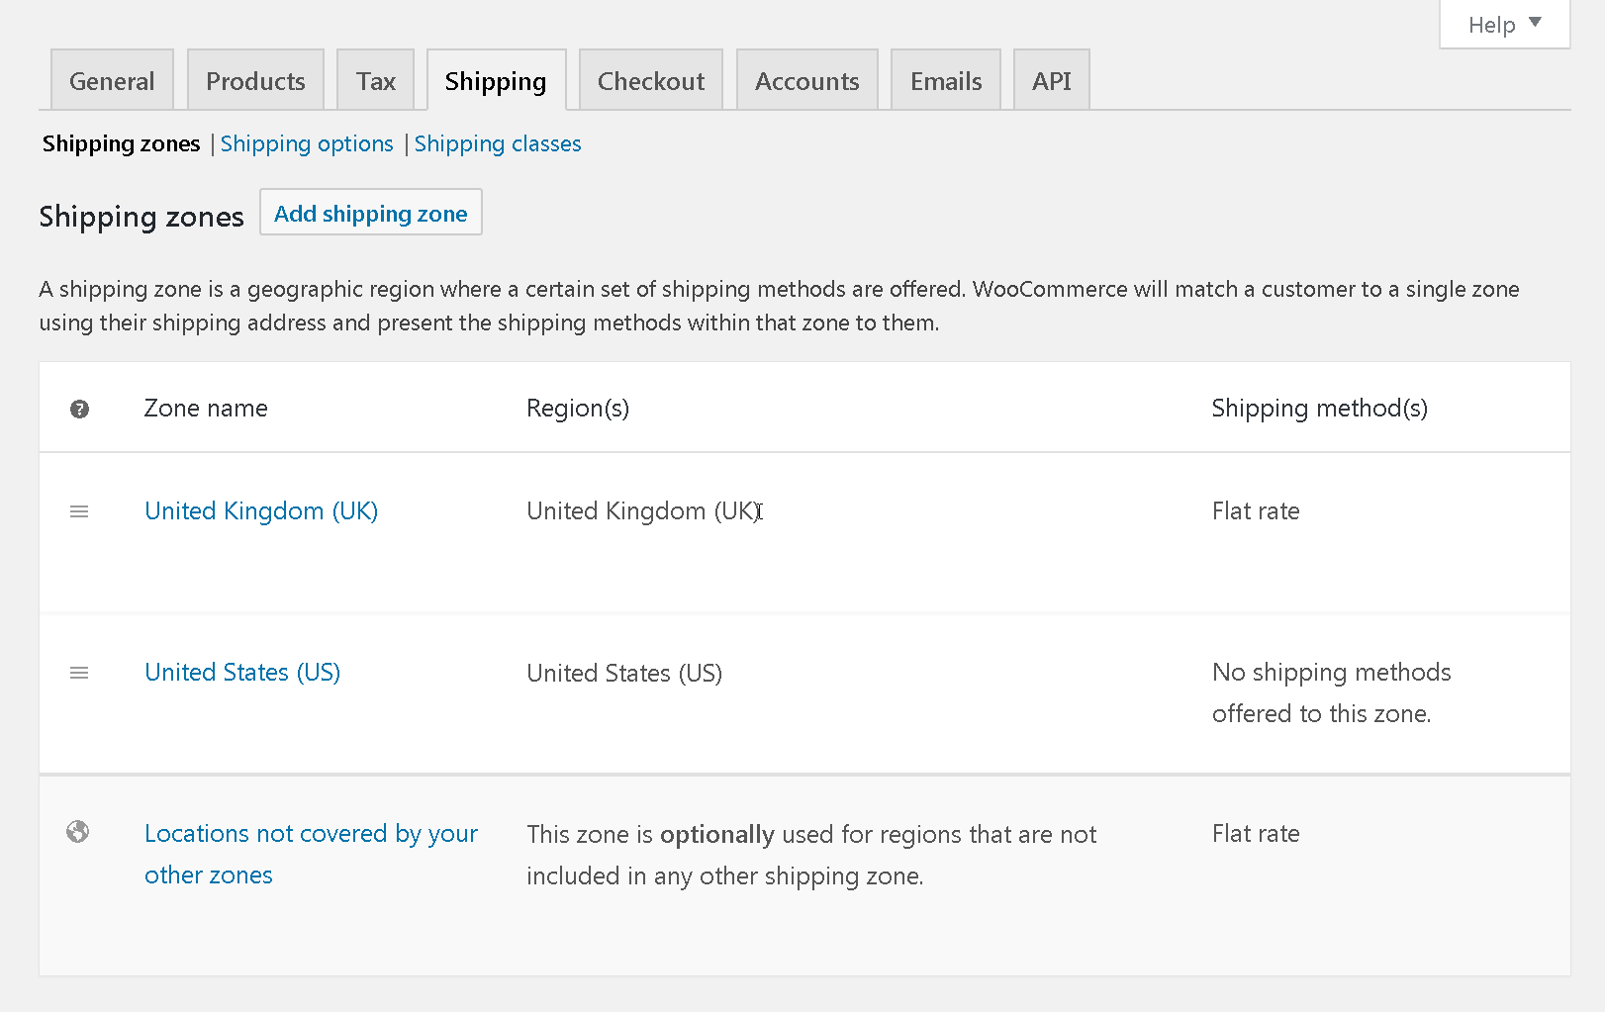Select the Shipping tab

coord(496,79)
